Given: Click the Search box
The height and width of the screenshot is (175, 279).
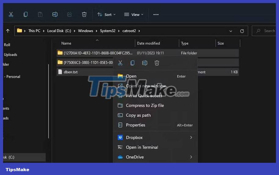Looking at the screenshot, I should [264, 31].
